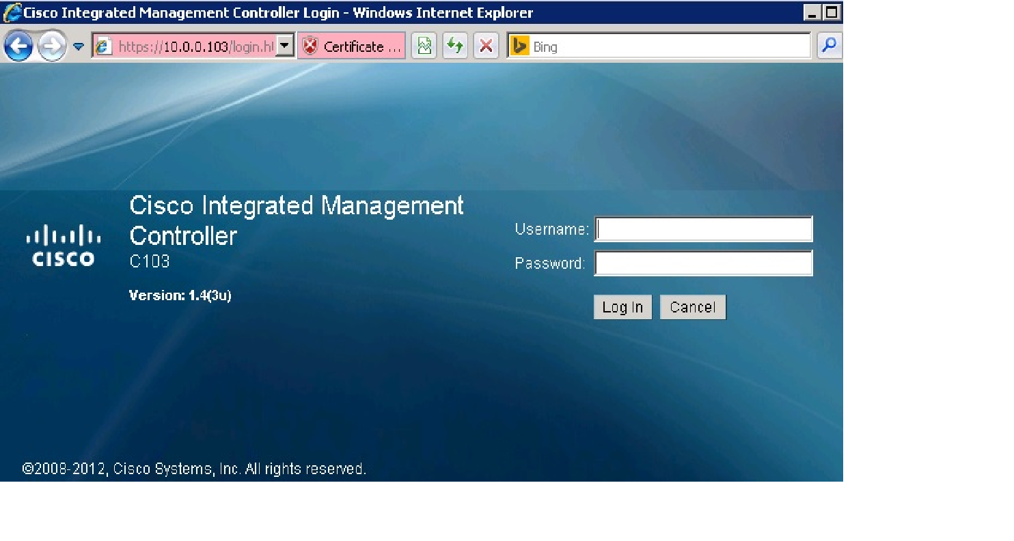Click inside the Username field
This screenshot has width=1014, height=541.
pos(703,229)
